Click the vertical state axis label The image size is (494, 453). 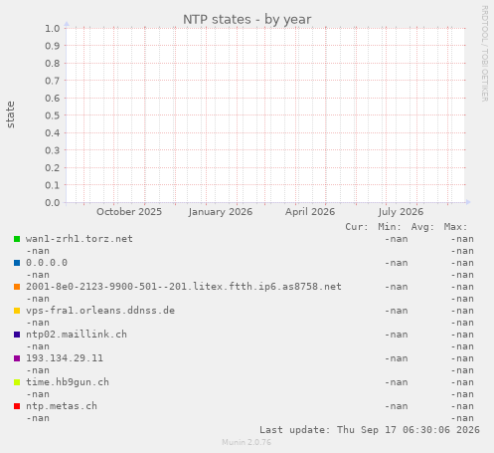pyautogui.click(x=11, y=114)
